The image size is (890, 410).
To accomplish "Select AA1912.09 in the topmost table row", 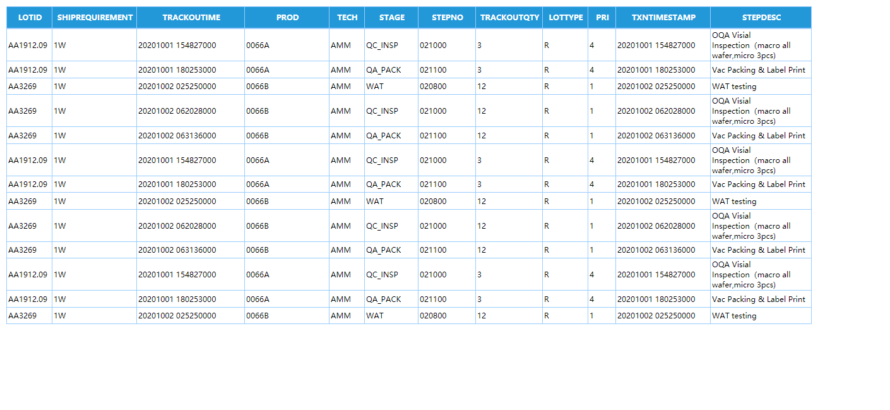I will 28,45.
